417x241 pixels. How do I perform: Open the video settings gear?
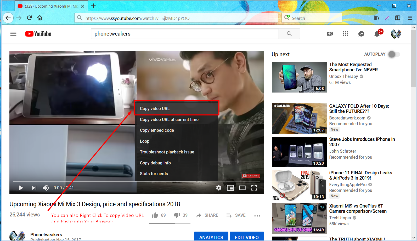(219, 188)
